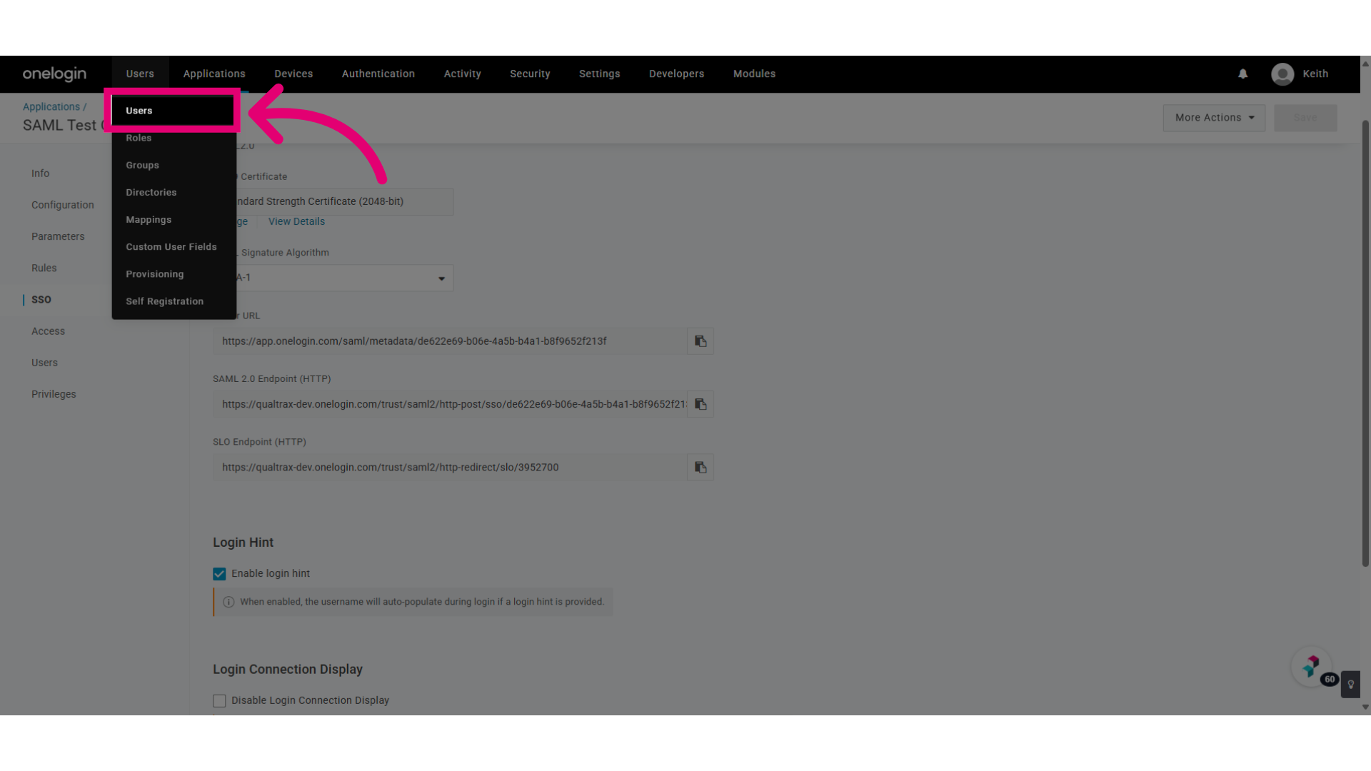Switch to the Rules sidebar tab
Image resolution: width=1371 pixels, height=771 pixels.
(x=44, y=268)
